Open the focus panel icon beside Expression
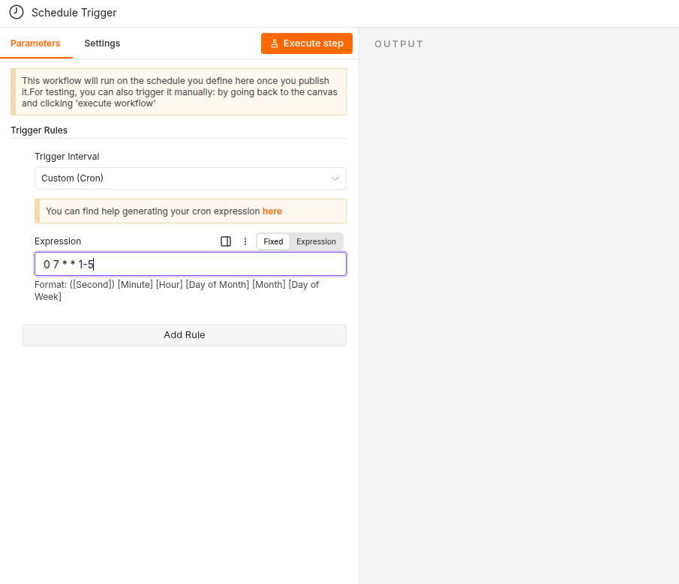The image size is (679, 584). pyautogui.click(x=226, y=241)
